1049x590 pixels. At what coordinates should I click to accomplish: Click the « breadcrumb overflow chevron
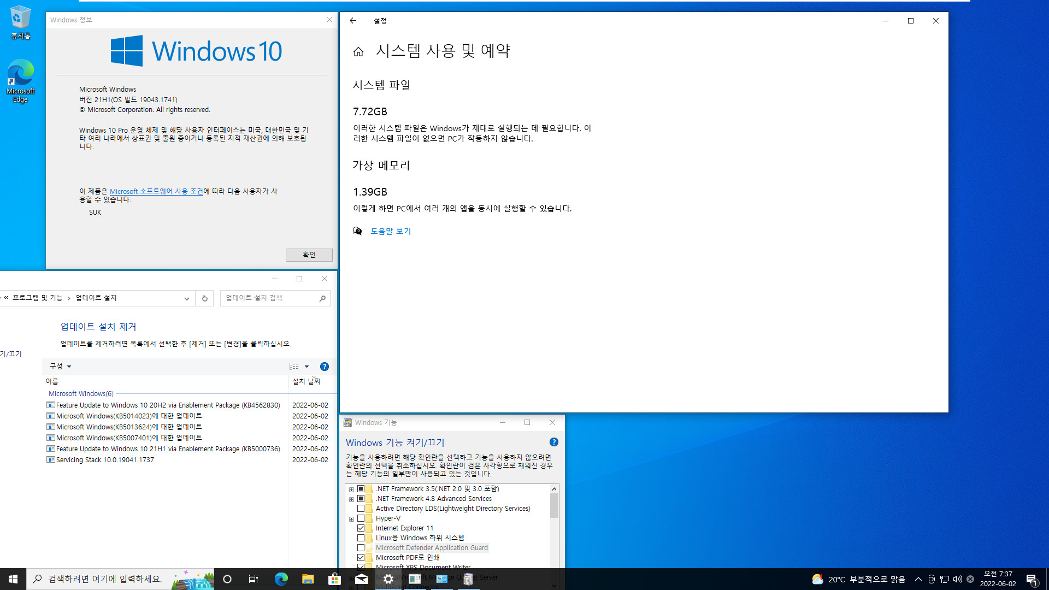tap(6, 298)
